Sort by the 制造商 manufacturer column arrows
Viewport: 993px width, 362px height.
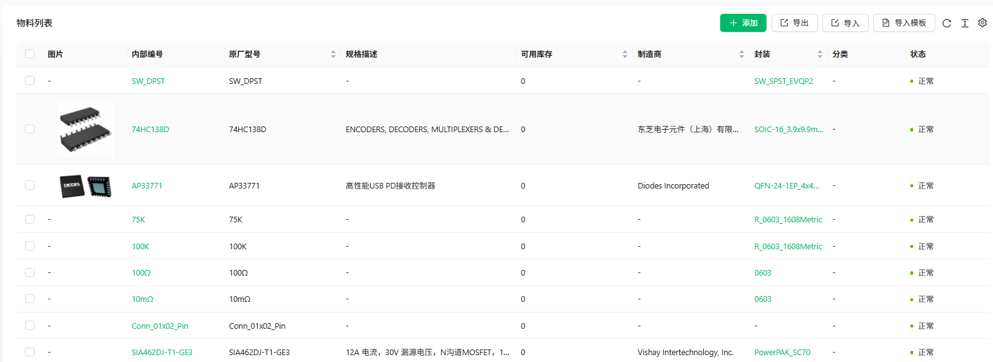pyautogui.click(x=741, y=54)
